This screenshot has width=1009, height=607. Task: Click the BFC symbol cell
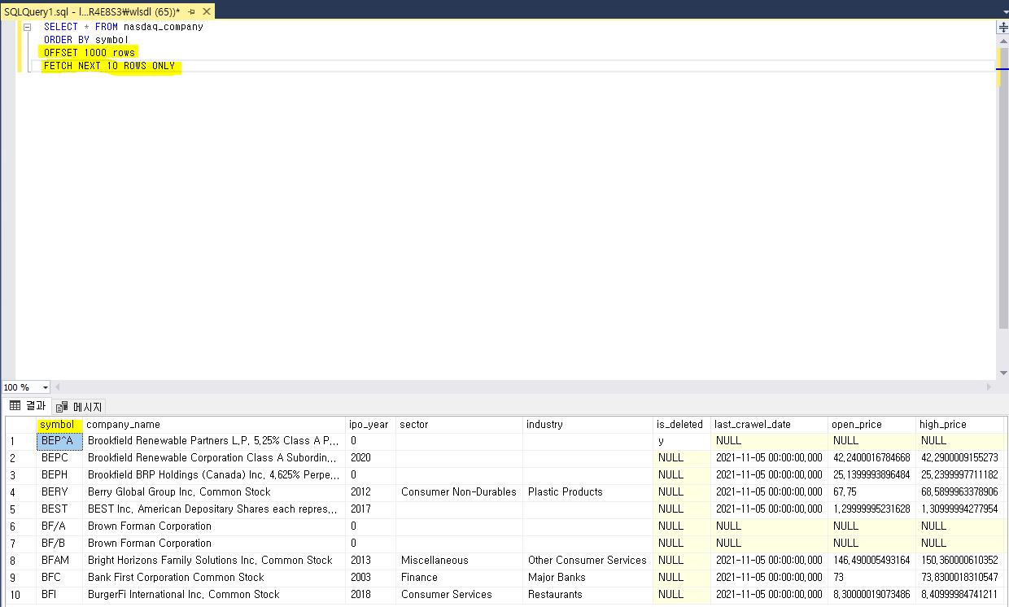59,578
